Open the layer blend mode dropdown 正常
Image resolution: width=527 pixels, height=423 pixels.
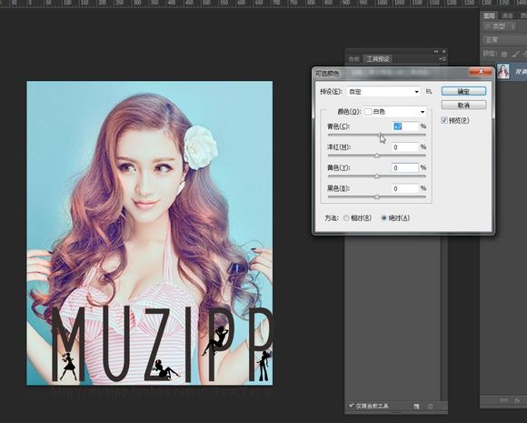[x=504, y=40]
